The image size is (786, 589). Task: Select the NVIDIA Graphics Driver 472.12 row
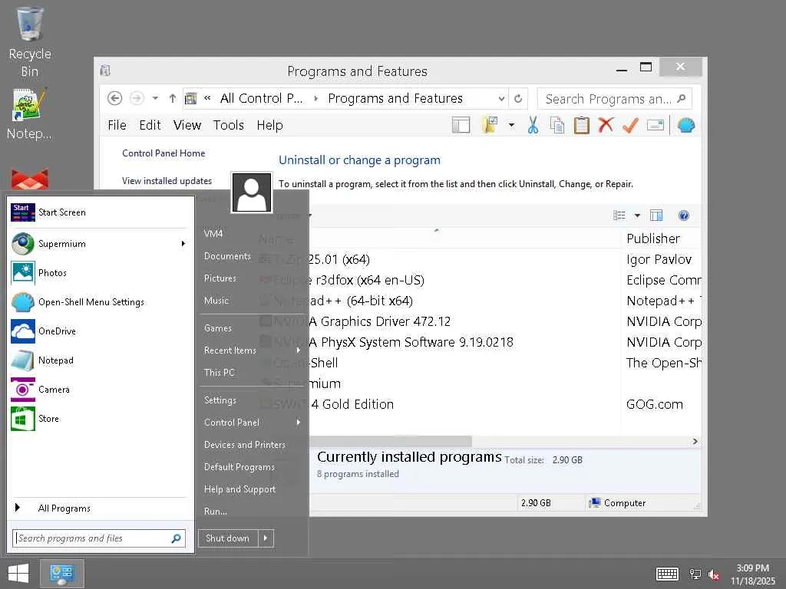[479, 321]
